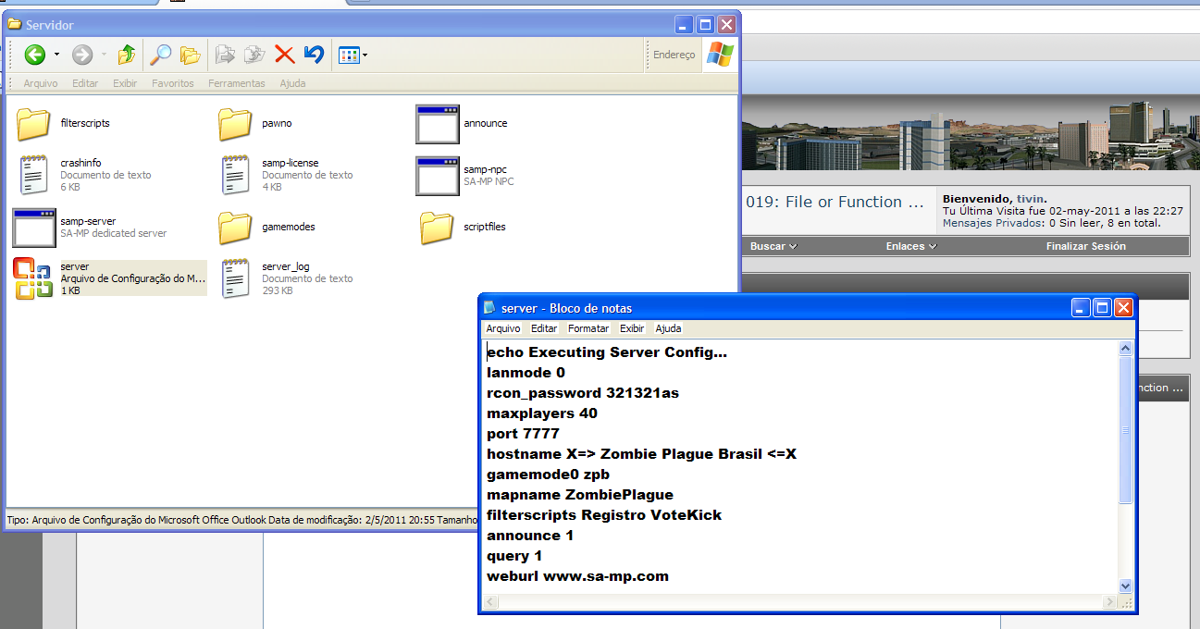Click Notepad scrollbar up arrow
The height and width of the screenshot is (629, 1200).
[1125, 349]
